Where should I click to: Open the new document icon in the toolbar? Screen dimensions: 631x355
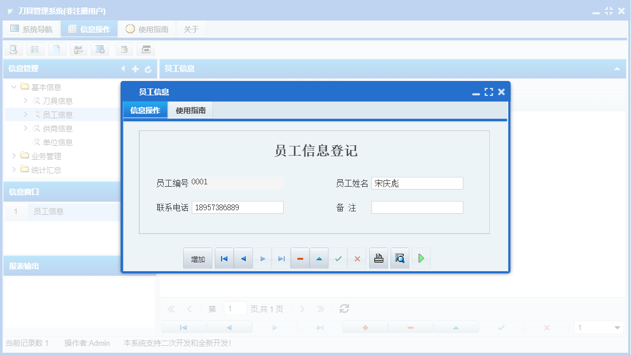57,49
